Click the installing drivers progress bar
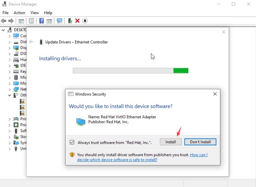 [x=130, y=71]
